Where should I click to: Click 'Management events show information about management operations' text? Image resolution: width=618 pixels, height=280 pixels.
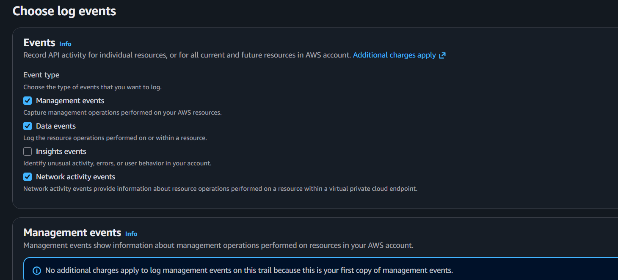click(x=218, y=245)
